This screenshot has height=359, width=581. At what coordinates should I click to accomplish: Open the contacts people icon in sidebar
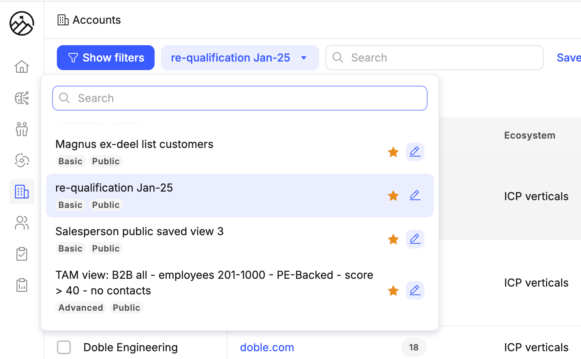[22, 223]
